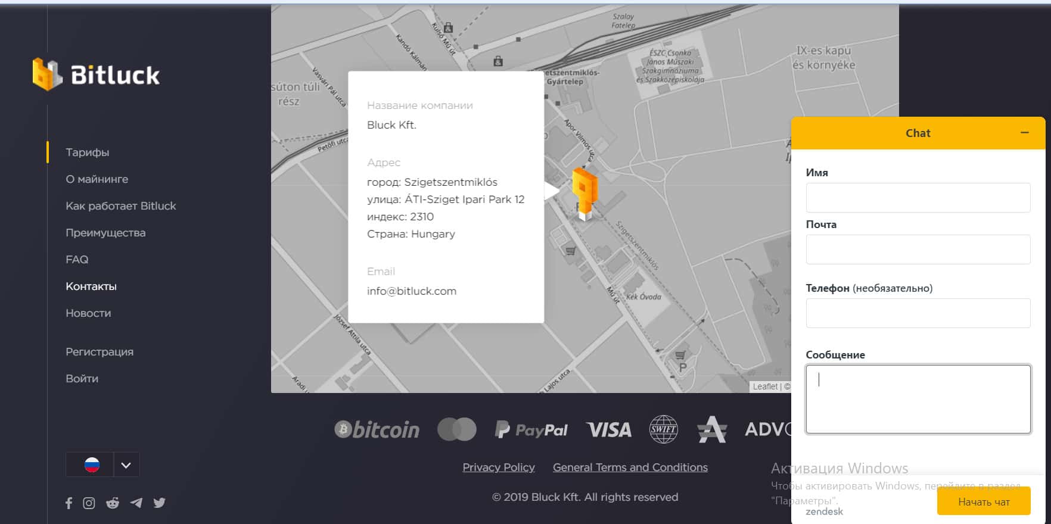
Task: Open the Тарифы menu item
Action: coord(87,152)
